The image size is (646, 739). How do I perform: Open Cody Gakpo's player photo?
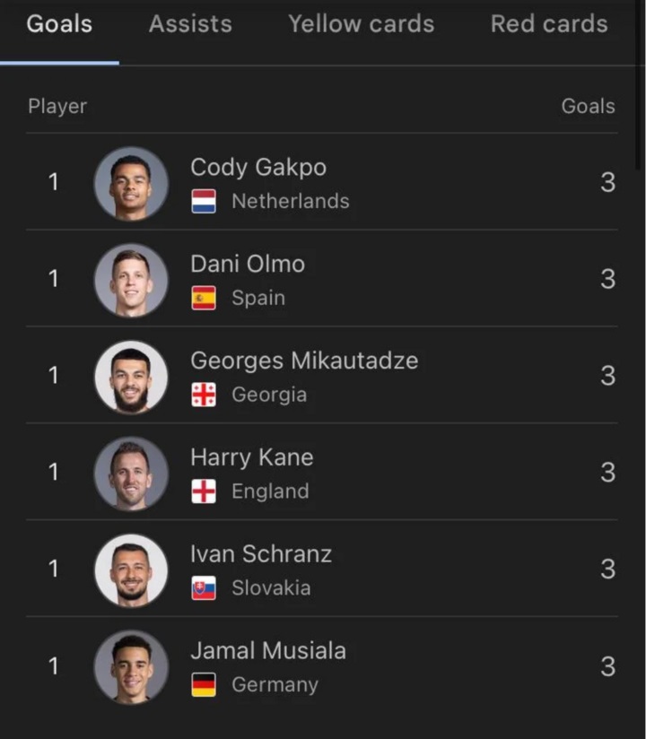(x=131, y=183)
